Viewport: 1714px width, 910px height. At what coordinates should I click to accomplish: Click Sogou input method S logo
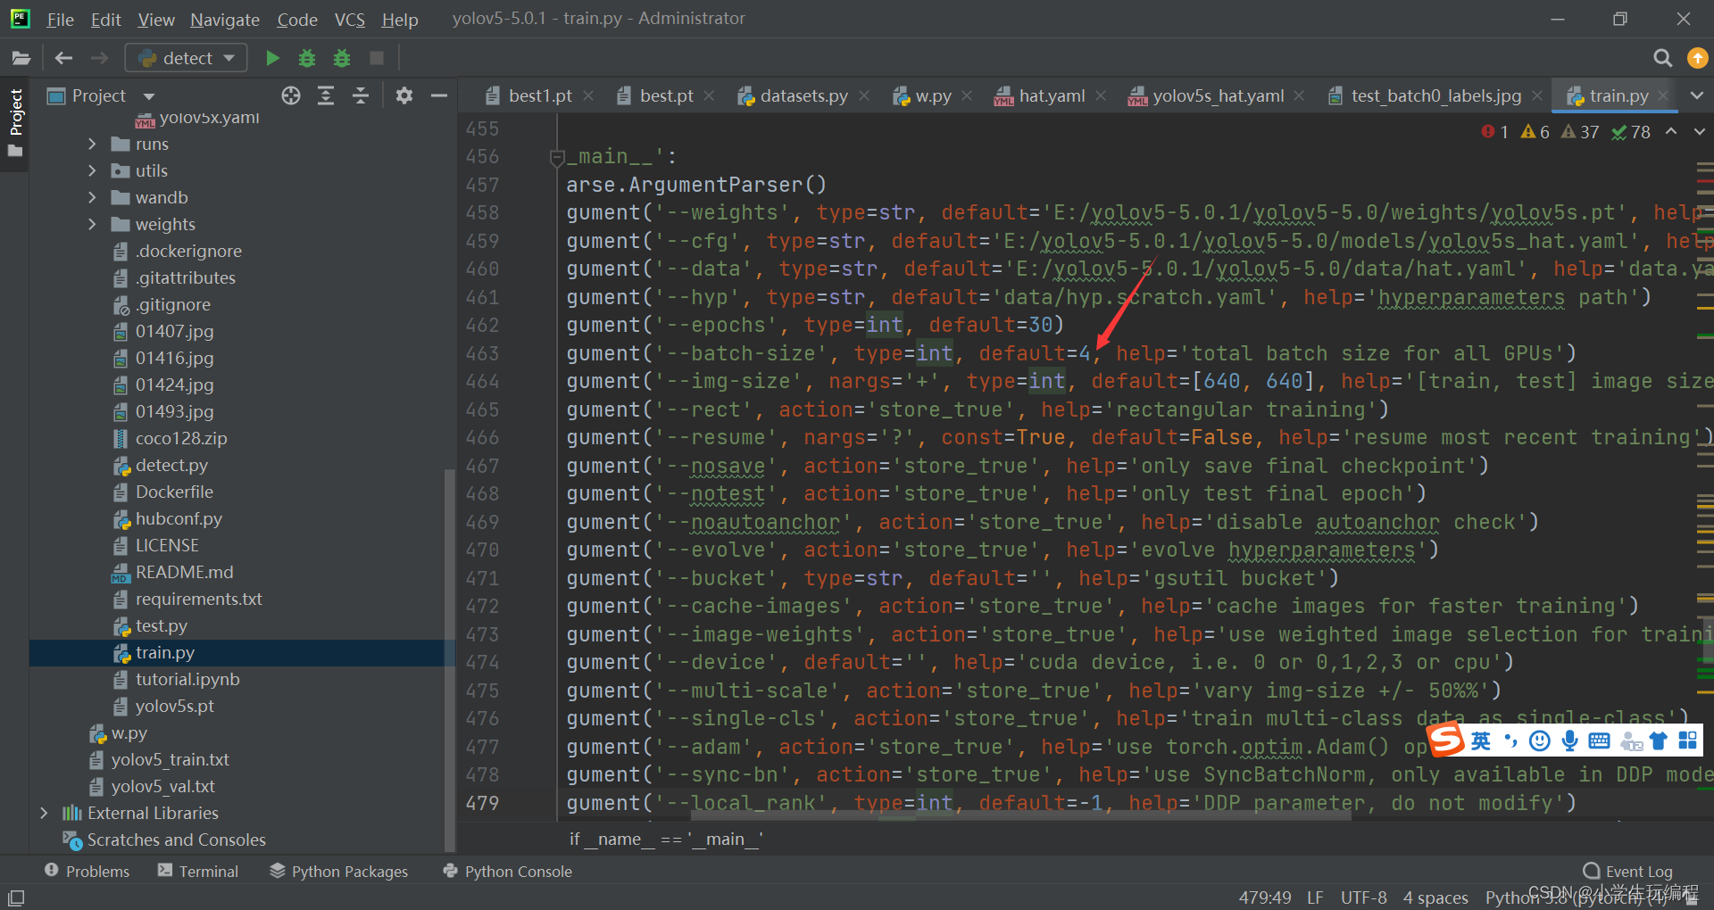1446,740
